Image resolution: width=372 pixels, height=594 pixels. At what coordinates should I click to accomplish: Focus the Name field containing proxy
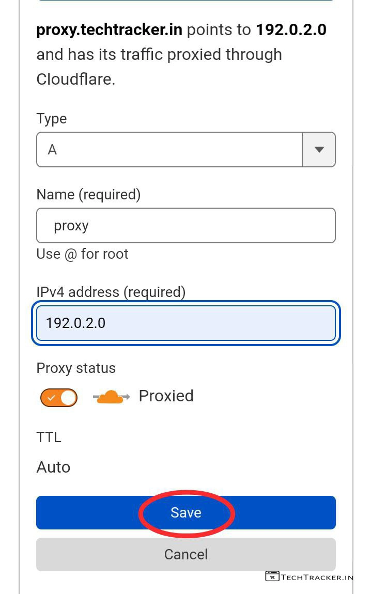pyautogui.click(x=186, y=226)
